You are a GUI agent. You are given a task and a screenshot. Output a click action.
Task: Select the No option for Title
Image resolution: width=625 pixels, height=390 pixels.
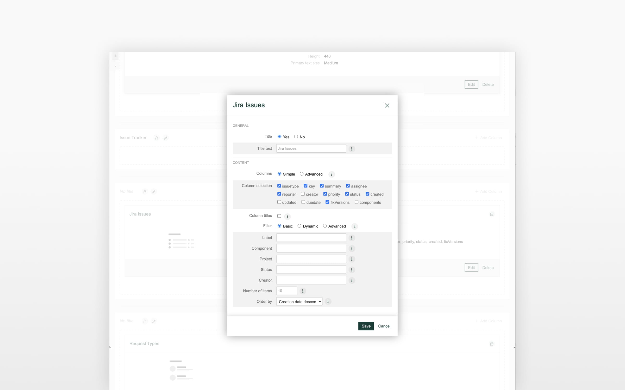296,136
